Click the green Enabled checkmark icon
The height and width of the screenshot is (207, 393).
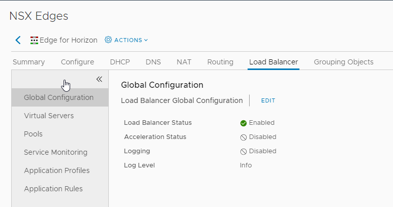(244, 123)
